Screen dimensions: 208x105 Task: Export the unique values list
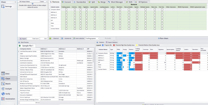23,39
